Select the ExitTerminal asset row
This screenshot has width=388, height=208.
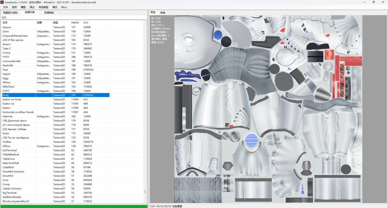tap(55, 150)
